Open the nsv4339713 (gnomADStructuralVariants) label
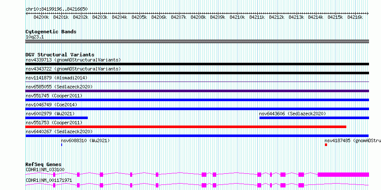Screen dimensions: 381x190 [73, 60]
